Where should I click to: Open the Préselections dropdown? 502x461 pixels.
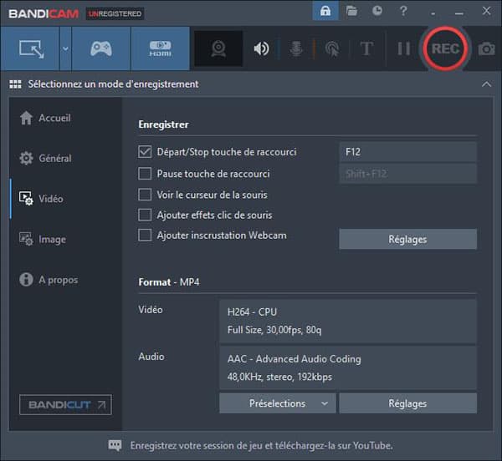click(278, 403)
